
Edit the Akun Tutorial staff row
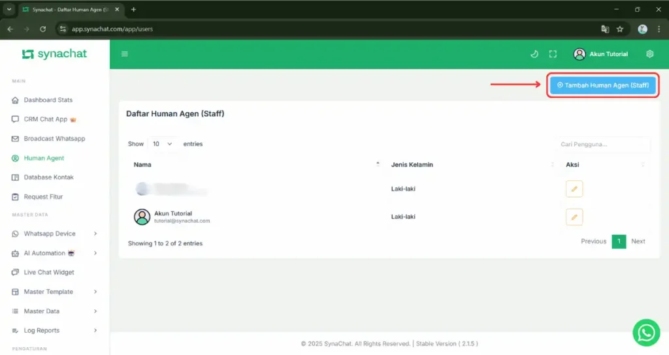[x=574, y=217]
